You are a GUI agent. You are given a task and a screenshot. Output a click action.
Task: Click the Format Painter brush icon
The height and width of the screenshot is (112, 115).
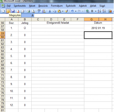click(x=66, y=11)
